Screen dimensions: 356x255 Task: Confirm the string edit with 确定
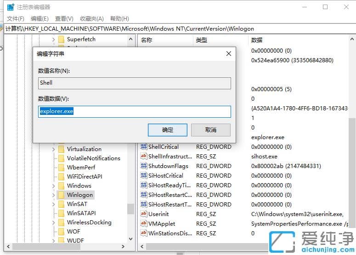tap(168, 130)
